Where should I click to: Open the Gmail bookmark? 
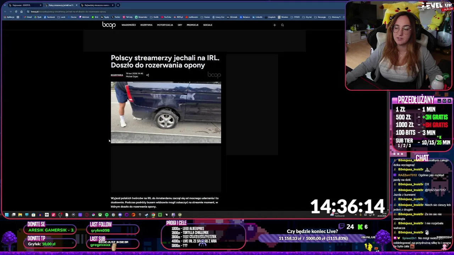[x=28, y=17]
